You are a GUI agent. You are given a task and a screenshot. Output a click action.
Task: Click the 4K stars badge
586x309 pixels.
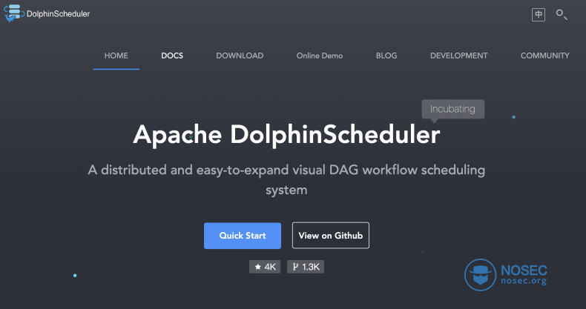pos(265,267)
